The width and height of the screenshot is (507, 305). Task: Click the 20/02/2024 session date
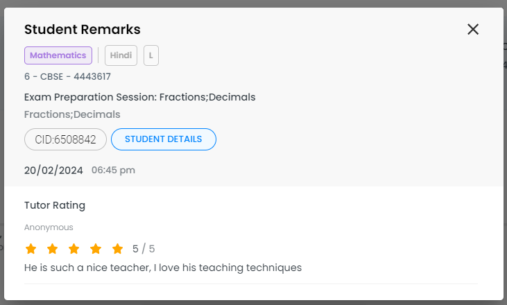tap(53, 170)
